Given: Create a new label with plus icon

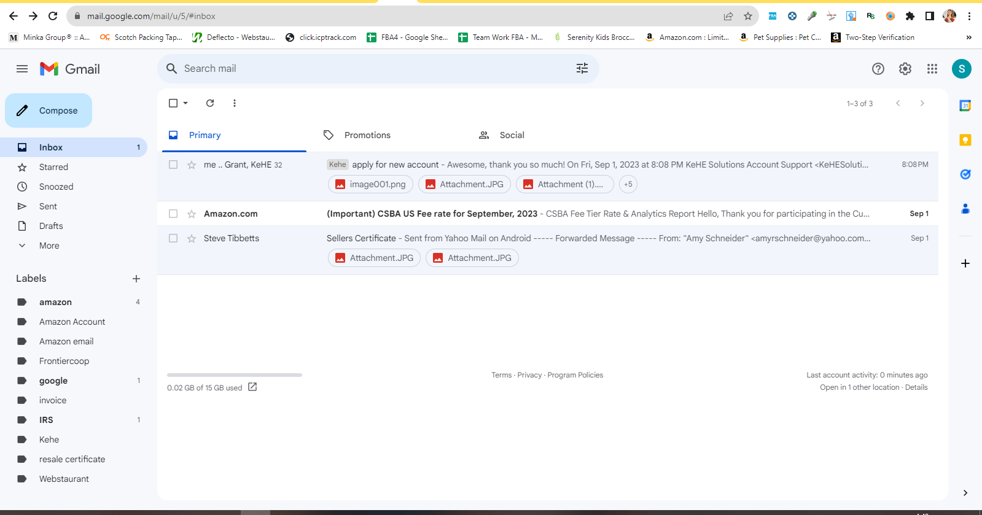Looking at the screenshot, I should (x=136, y=279).
